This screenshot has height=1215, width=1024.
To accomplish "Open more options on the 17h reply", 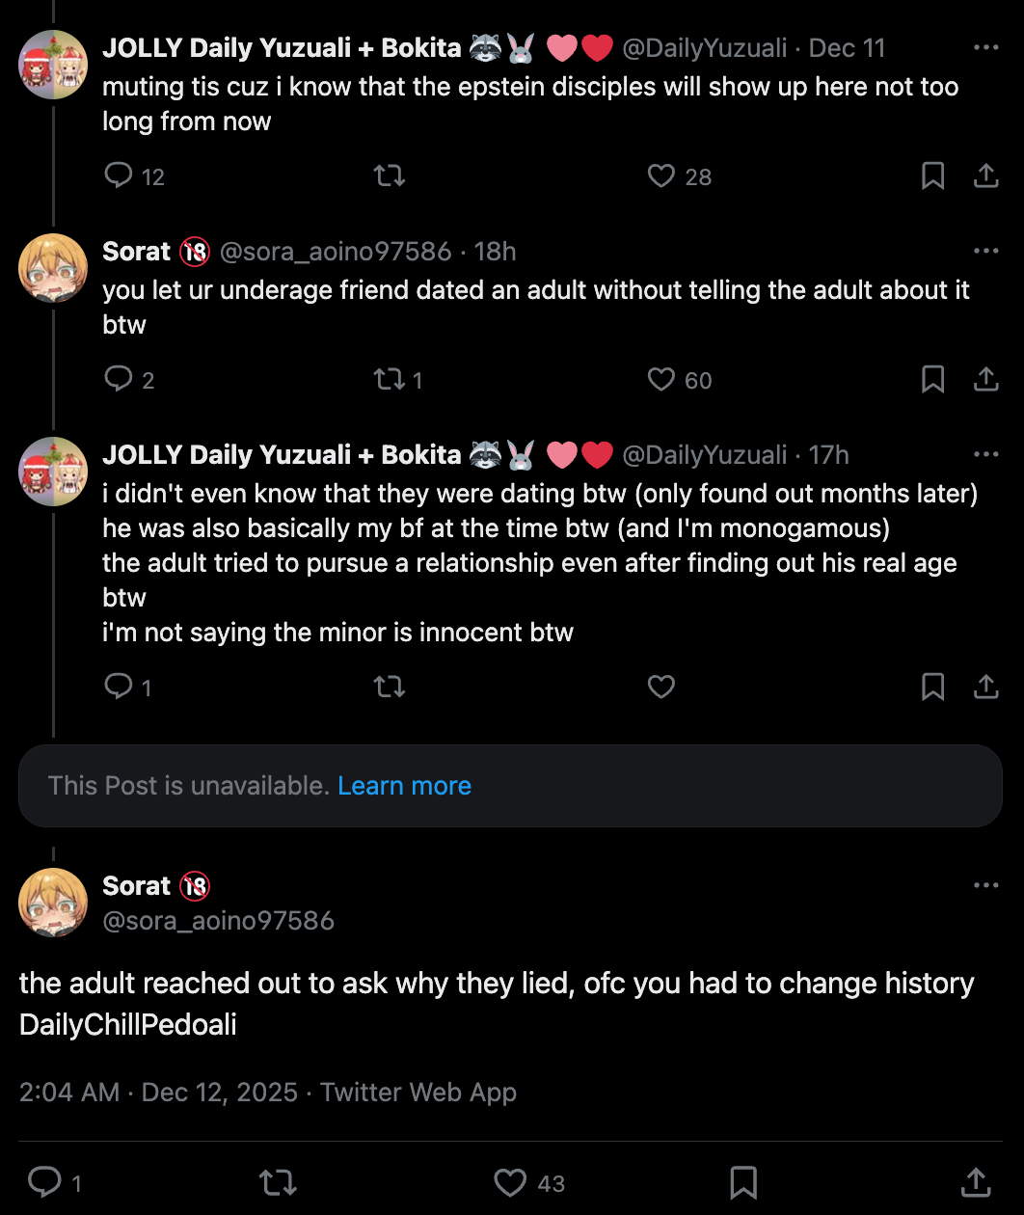I will click(x=985, y=454).
